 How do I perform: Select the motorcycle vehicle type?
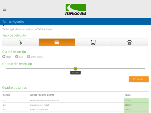click(x=21, y=42)
